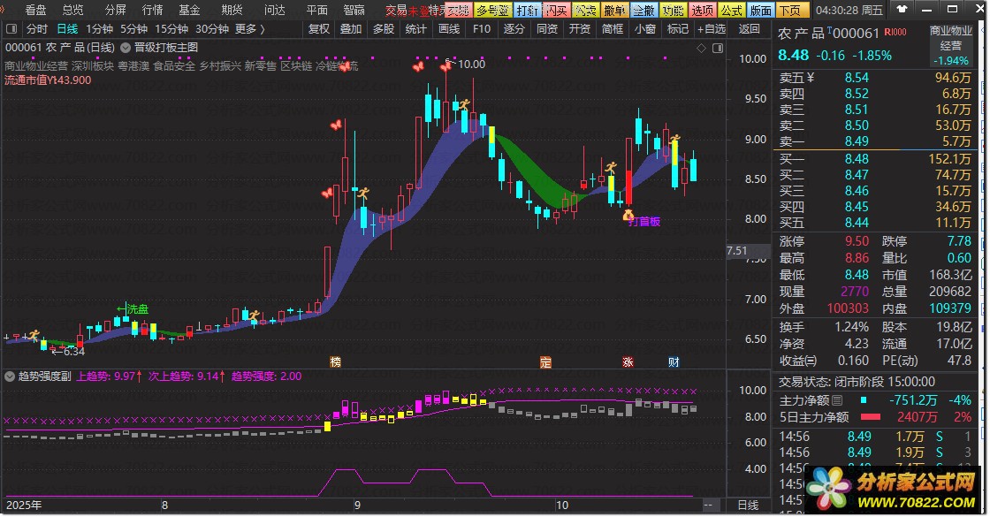Click the R1000 badge next to stock code
Screen dimensions: 990x517
895,32
